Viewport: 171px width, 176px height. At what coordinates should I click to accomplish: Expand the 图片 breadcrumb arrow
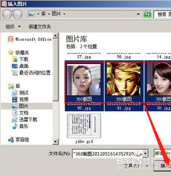click(x=64, y=14)
